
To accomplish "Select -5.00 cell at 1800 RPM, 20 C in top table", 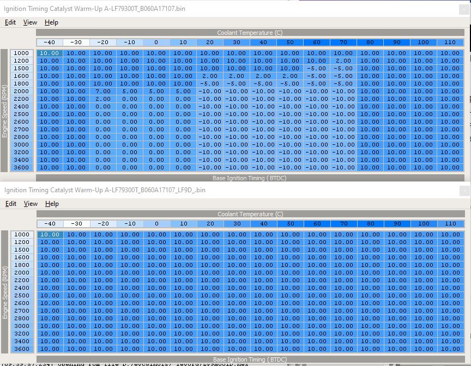I will 210,84.
